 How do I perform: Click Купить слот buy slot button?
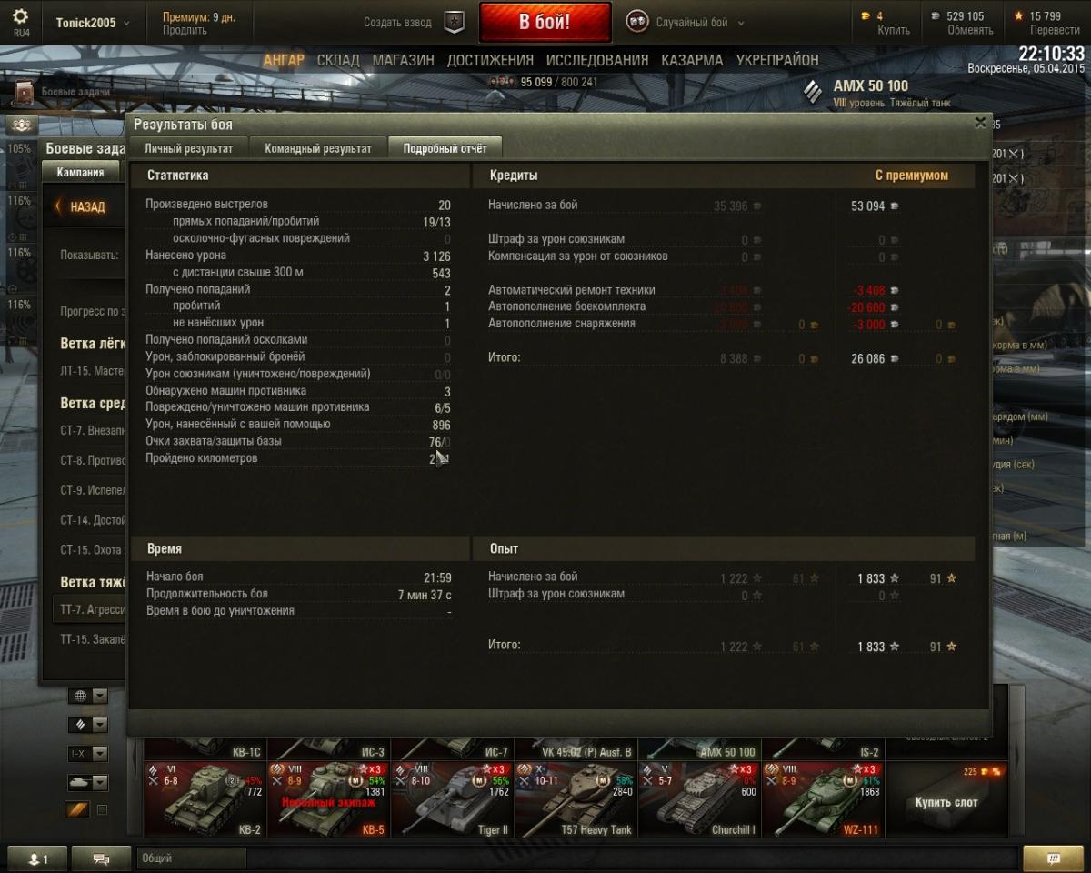tap(946, 800)
